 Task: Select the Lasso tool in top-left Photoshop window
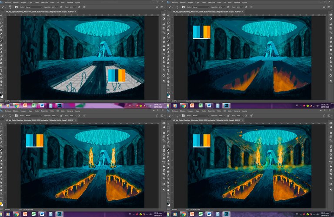[2, 22]
